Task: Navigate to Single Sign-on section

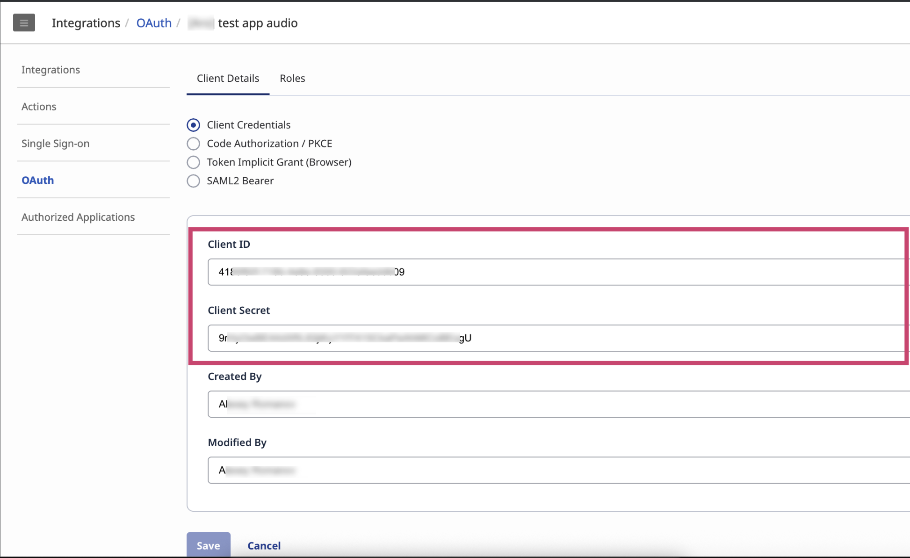Action: pyautogui.click(x=55, y=144)
